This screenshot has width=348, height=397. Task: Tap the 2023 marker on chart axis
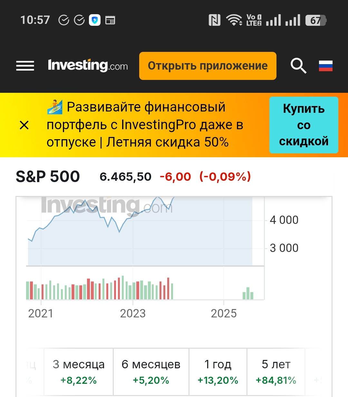coord(133,313)
